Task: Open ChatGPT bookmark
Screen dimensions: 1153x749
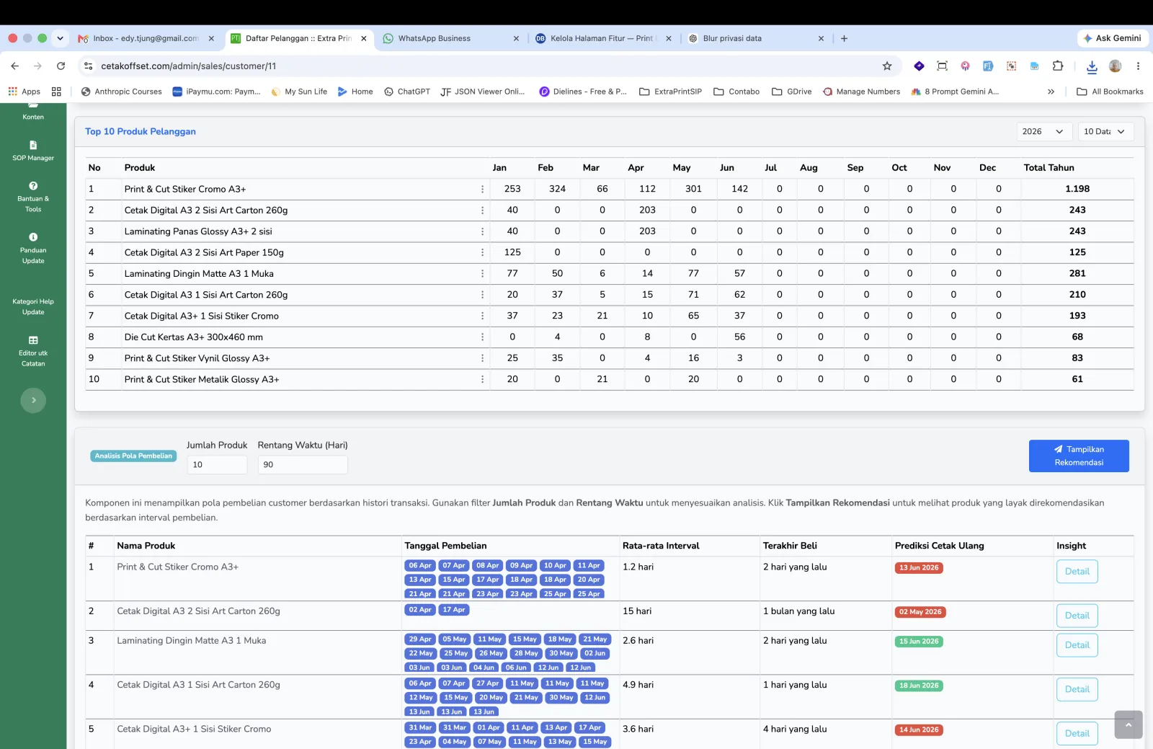Action: 407,92
